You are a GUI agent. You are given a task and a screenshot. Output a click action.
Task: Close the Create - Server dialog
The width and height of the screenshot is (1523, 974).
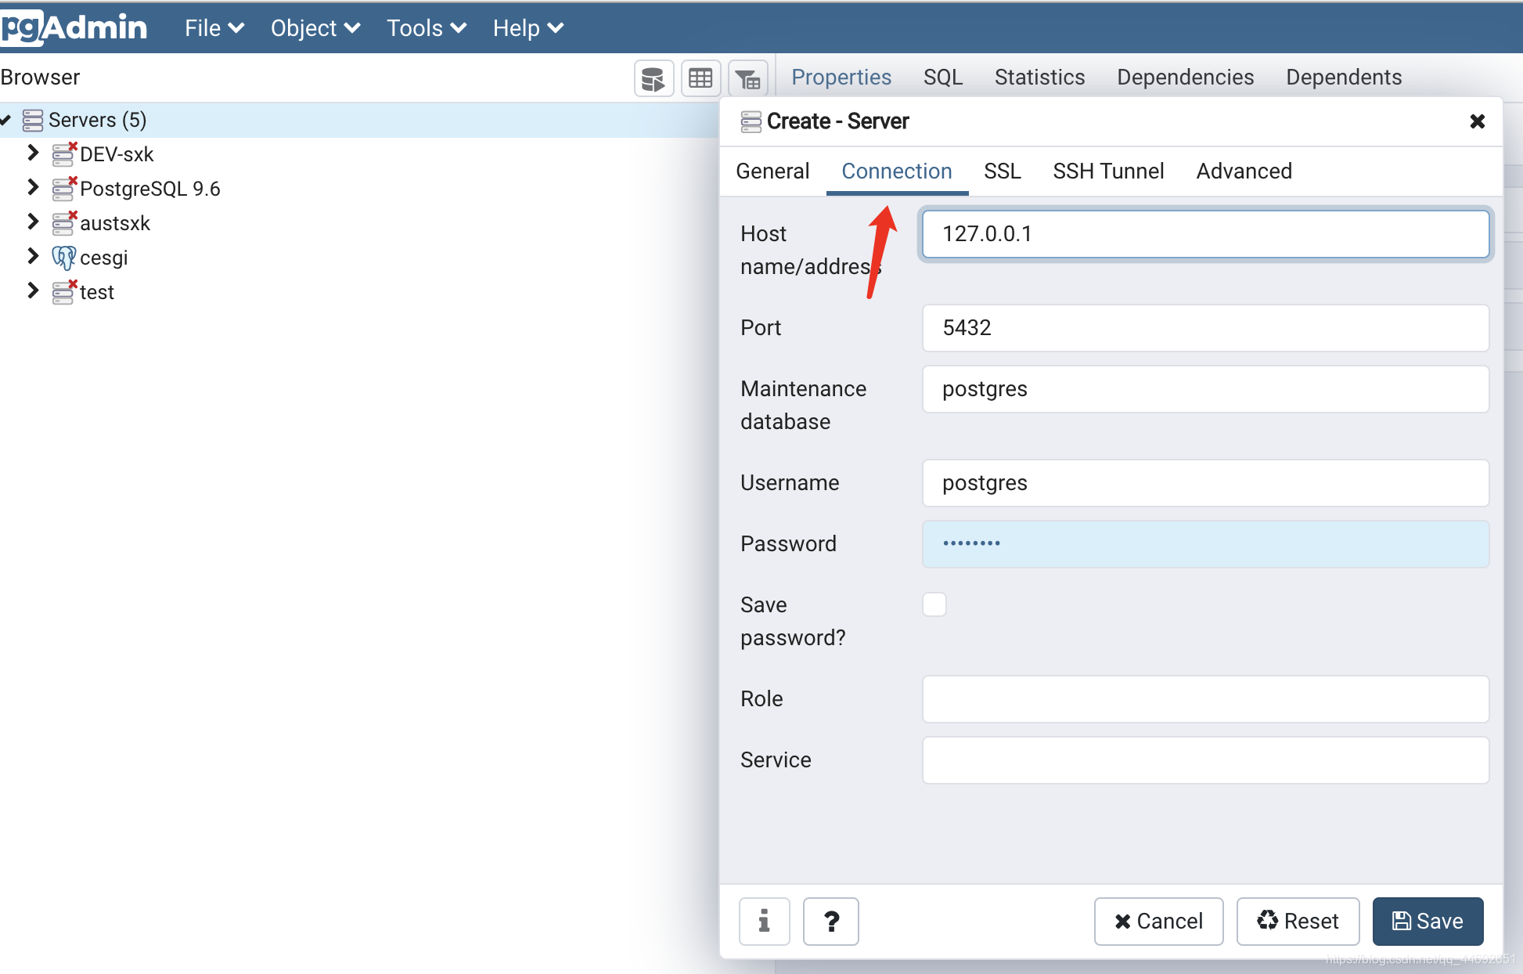tap(1477, 121)
